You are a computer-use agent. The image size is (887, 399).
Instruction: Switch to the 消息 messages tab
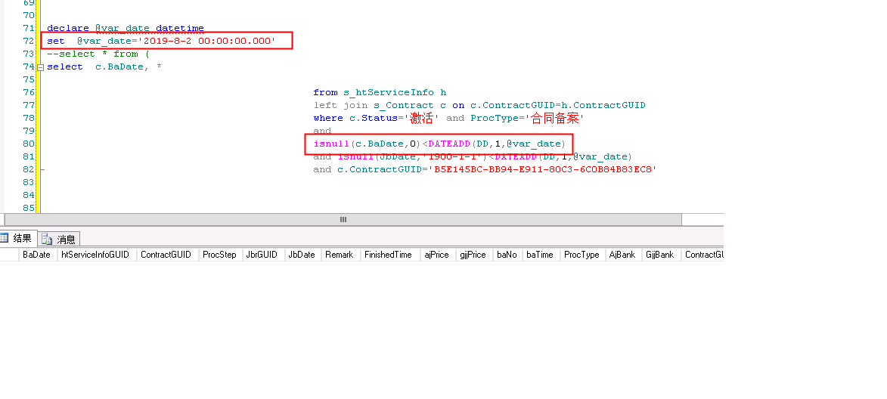point(59,239)
